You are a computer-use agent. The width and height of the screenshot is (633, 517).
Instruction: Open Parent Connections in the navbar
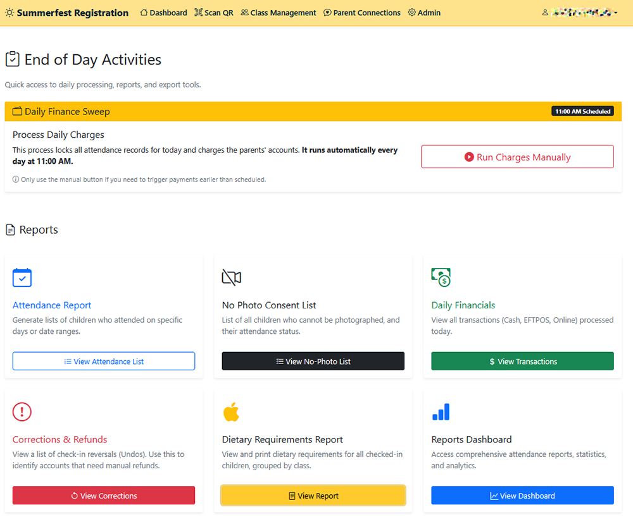(x=362, y=13)
